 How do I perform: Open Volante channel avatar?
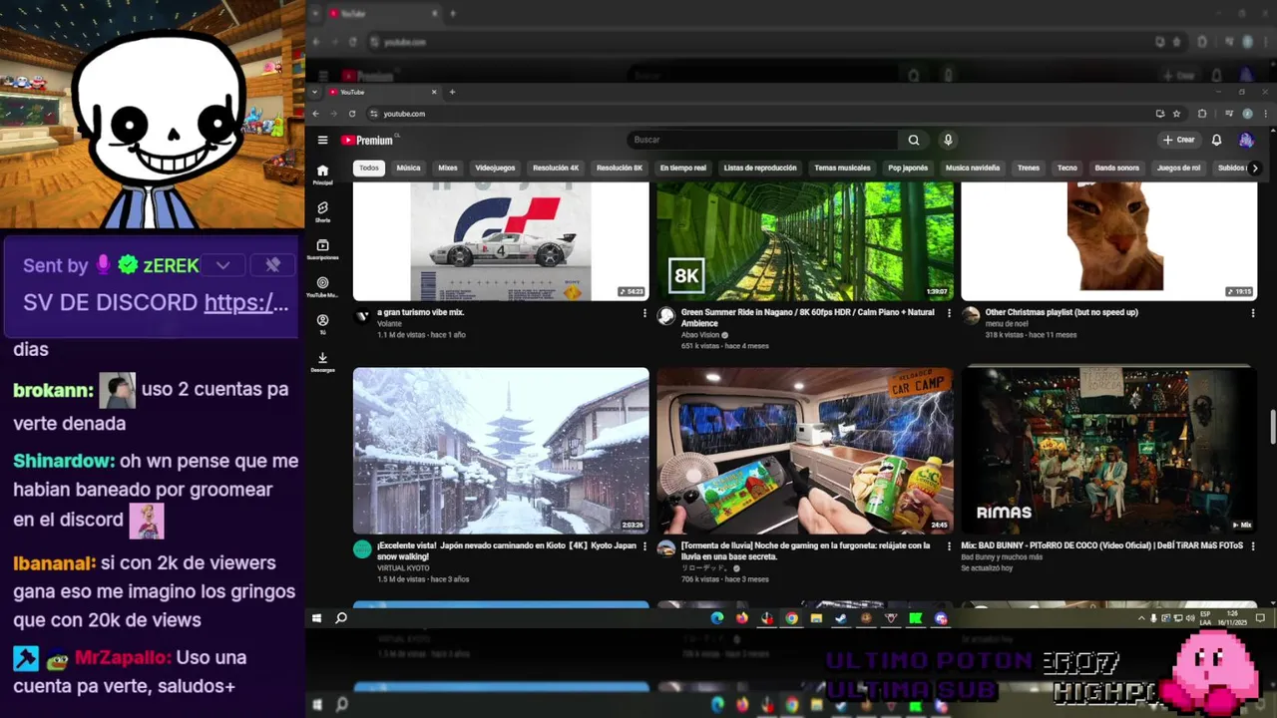362,316
